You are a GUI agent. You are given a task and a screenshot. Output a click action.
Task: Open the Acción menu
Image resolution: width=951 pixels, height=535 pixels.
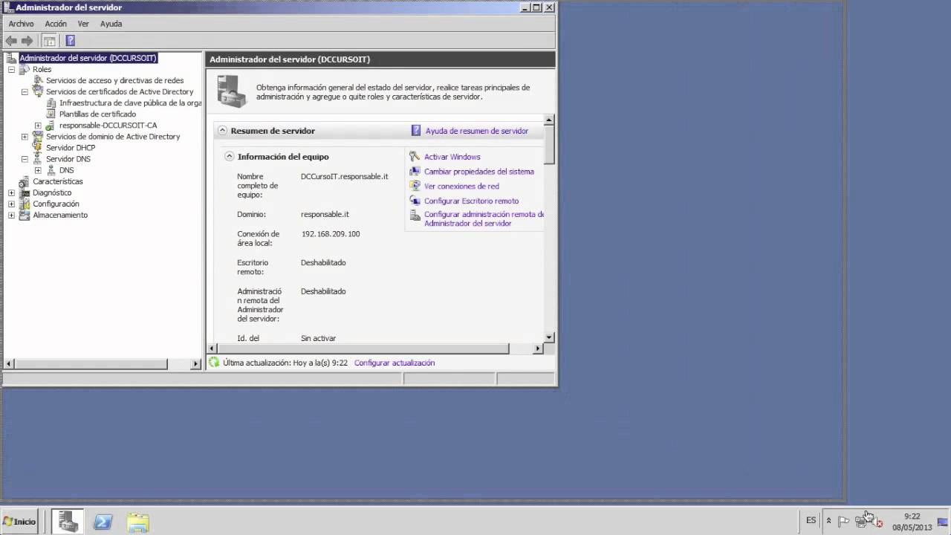click(56, 24)
